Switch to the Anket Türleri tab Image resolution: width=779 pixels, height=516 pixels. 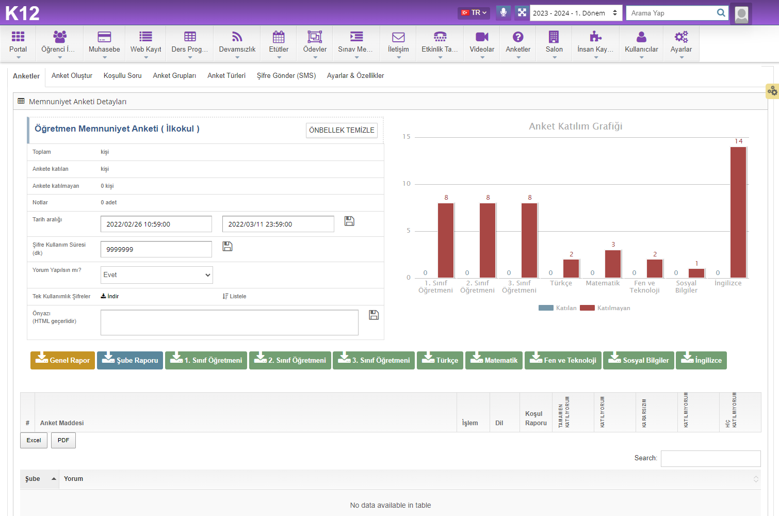[226, 75]
